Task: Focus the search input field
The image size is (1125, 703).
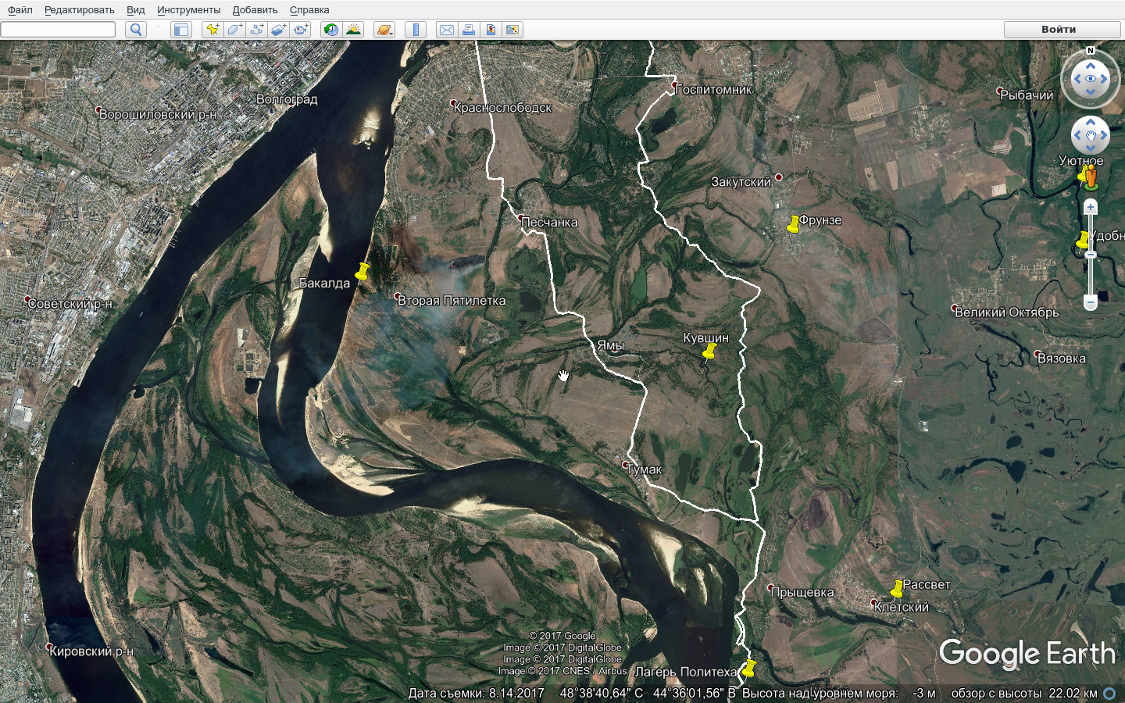Action: pos(58,30)
